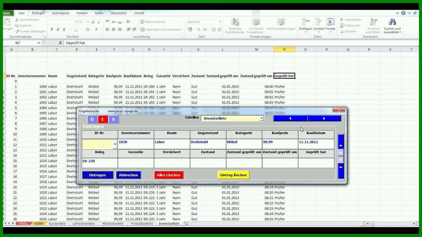Viewport: 422px width, 237px height.
Task: Click the Format übertragen paintbrush icon
Action: click(17, 31)
